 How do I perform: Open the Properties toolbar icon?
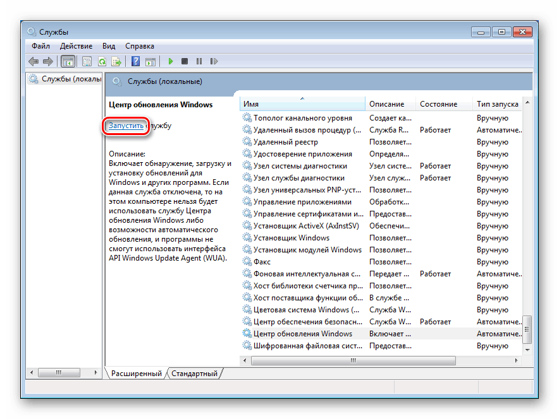coord(87,62)
